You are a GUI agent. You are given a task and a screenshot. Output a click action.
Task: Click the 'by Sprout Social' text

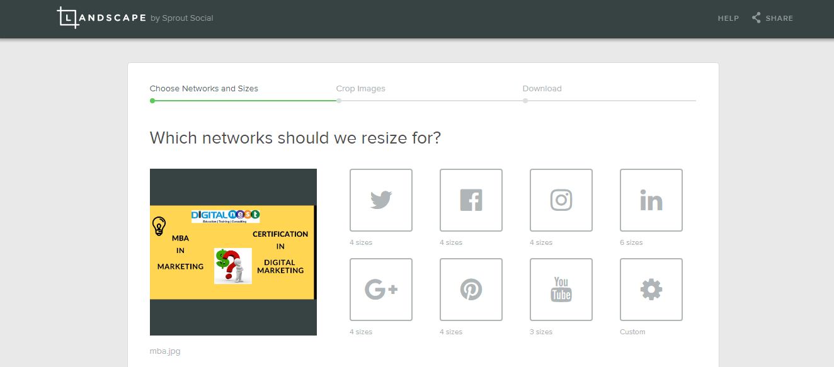point(182,18)
